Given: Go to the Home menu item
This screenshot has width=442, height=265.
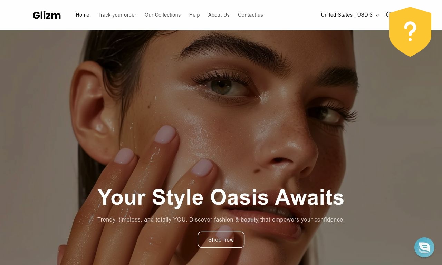Looking at the screenshot, I should tap(83, 15).
